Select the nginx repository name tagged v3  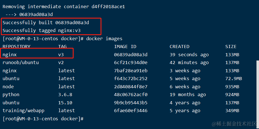click(x=10, y=55)
